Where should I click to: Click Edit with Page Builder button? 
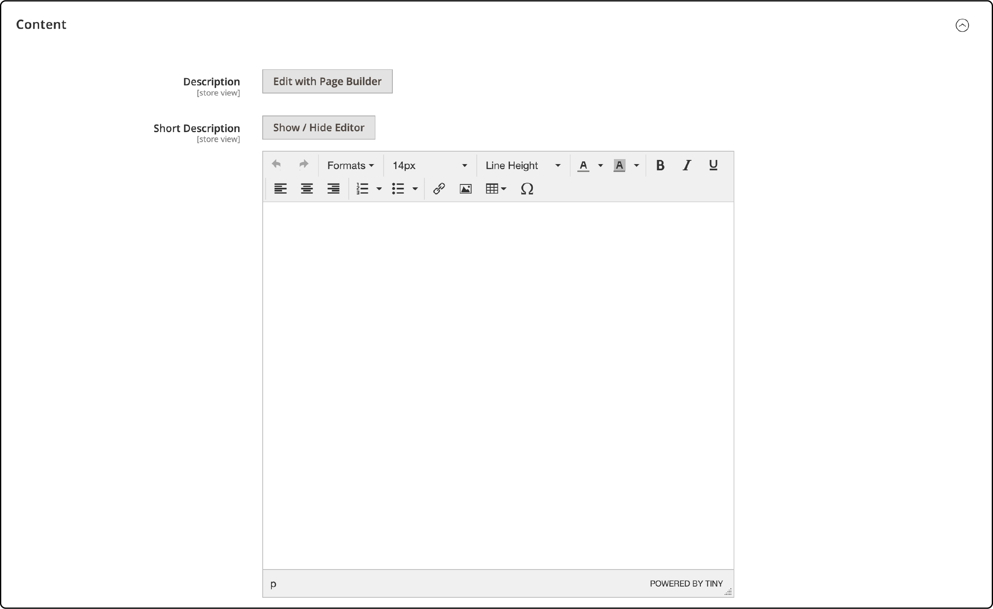tap(327, 81)
